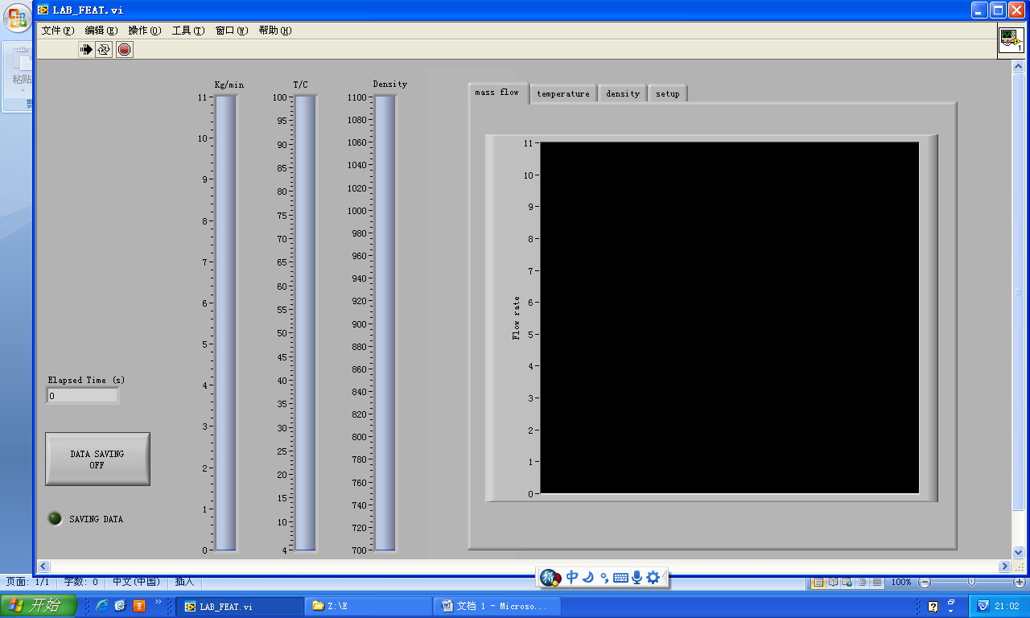The height and width of the screenshot is (618, 1030).
Task: Click the LabVIEW icon in the title bar
Action: [43, 10]
